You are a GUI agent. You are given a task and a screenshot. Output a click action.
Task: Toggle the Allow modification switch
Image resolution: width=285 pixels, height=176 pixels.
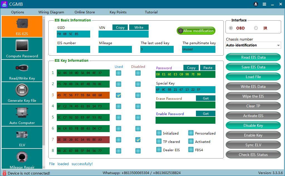coord(196,31)
